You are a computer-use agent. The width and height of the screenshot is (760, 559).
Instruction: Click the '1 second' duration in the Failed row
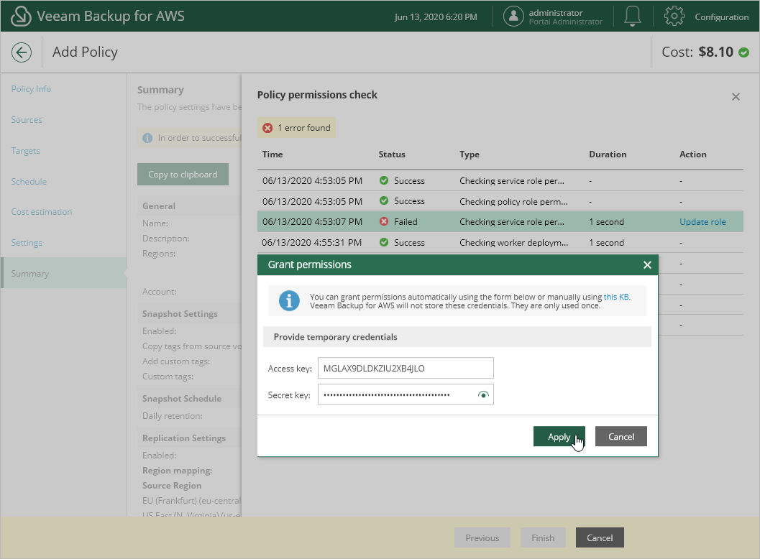point(606,222)
